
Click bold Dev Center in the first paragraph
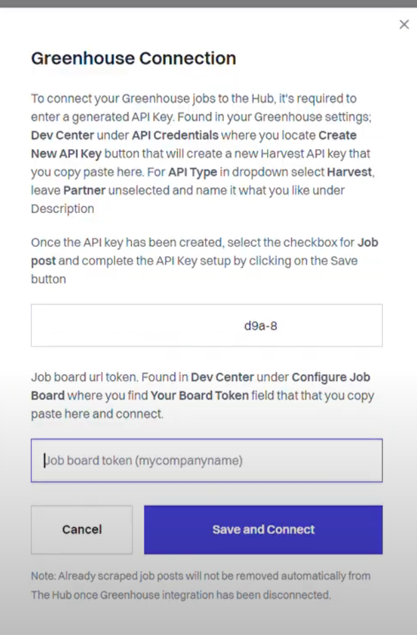(x=63, y=135)
